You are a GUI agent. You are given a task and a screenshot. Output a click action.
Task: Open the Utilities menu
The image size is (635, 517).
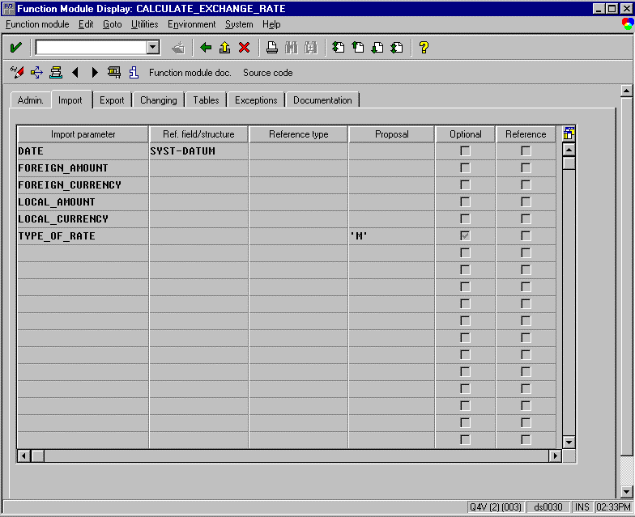click(x=144, y=24)
